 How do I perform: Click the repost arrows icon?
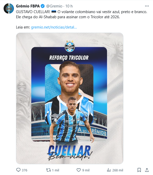(x=48, y=170)
